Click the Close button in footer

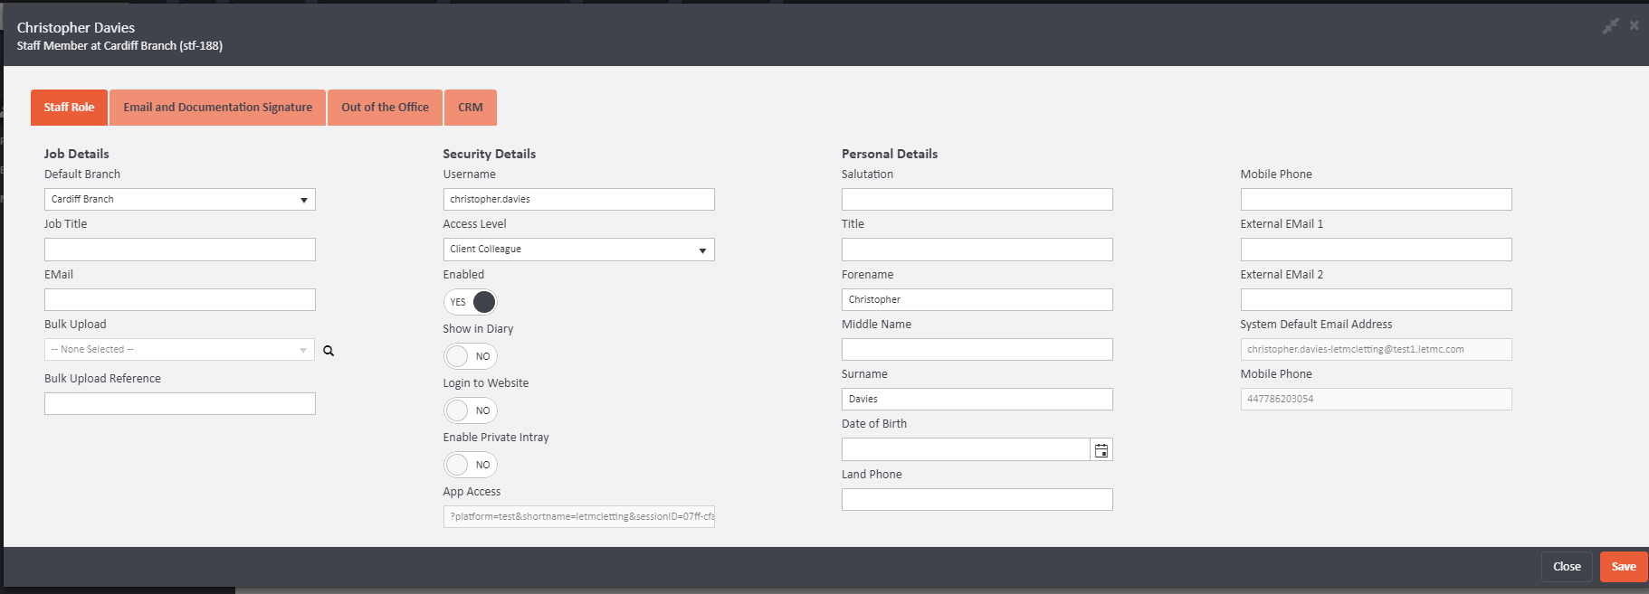[x=1566, y=567]
